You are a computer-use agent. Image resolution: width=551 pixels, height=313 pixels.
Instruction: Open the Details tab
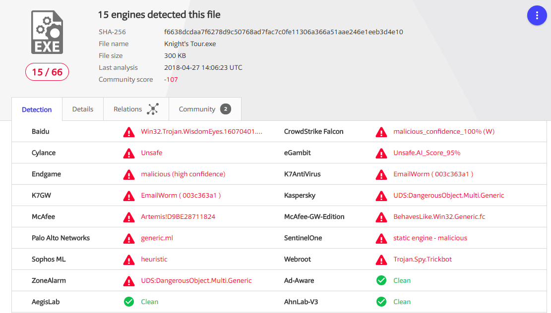pyautogui.click(x=83, y=109)
